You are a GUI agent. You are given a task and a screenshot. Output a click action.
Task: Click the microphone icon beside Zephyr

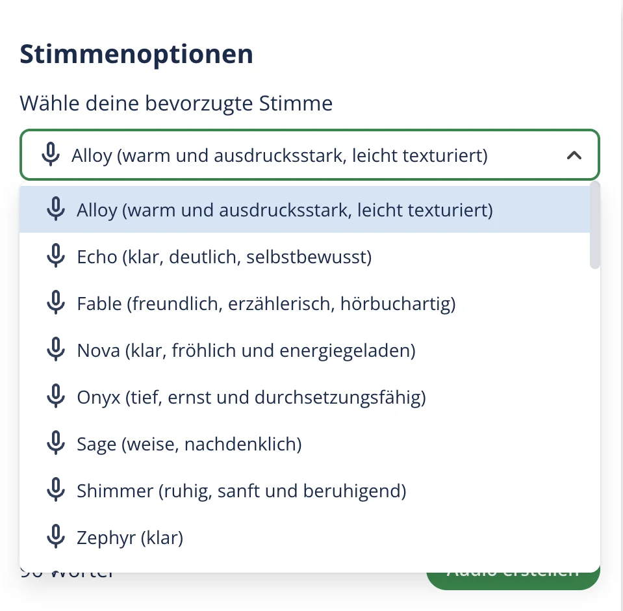56,538
